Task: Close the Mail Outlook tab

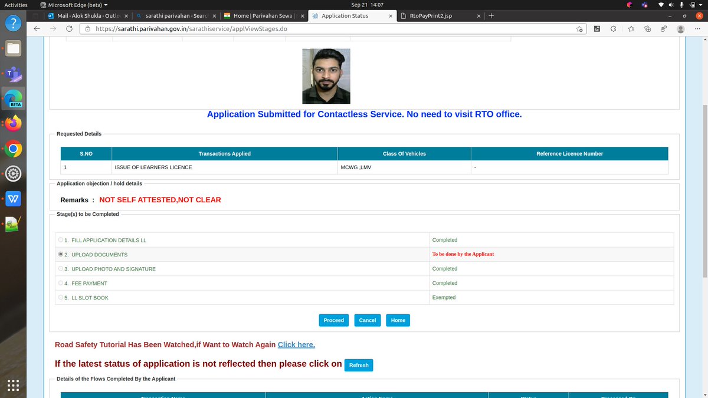Action: click(x=126, y=16)
